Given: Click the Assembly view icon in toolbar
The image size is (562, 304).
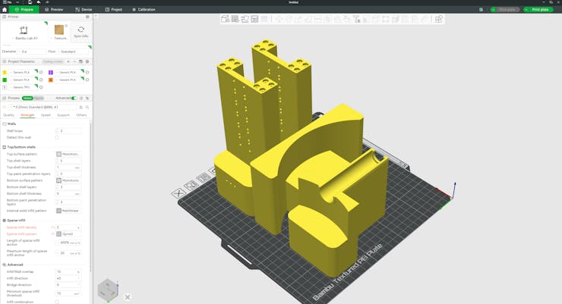Looking at the screenshot, I should point(438,19).
